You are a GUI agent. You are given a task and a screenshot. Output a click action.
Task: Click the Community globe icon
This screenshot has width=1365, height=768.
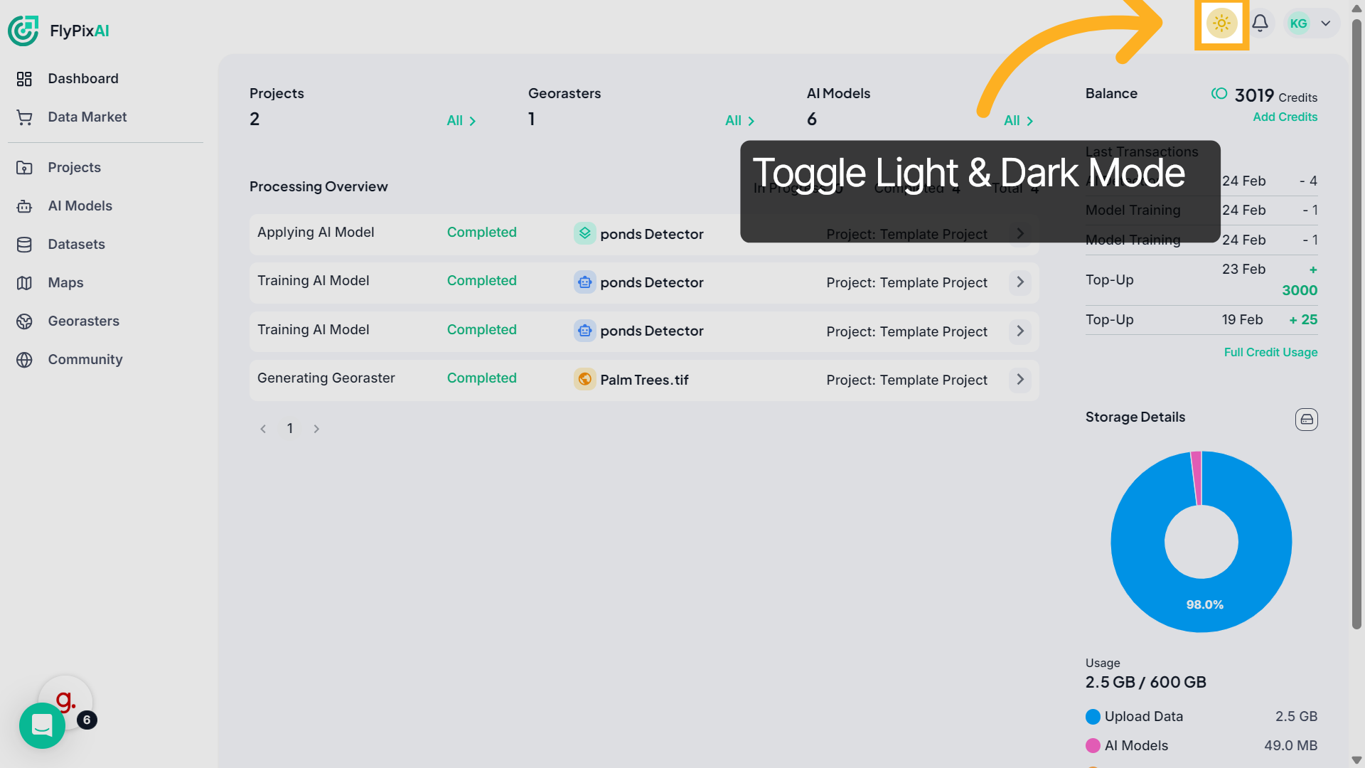[24, 360]
